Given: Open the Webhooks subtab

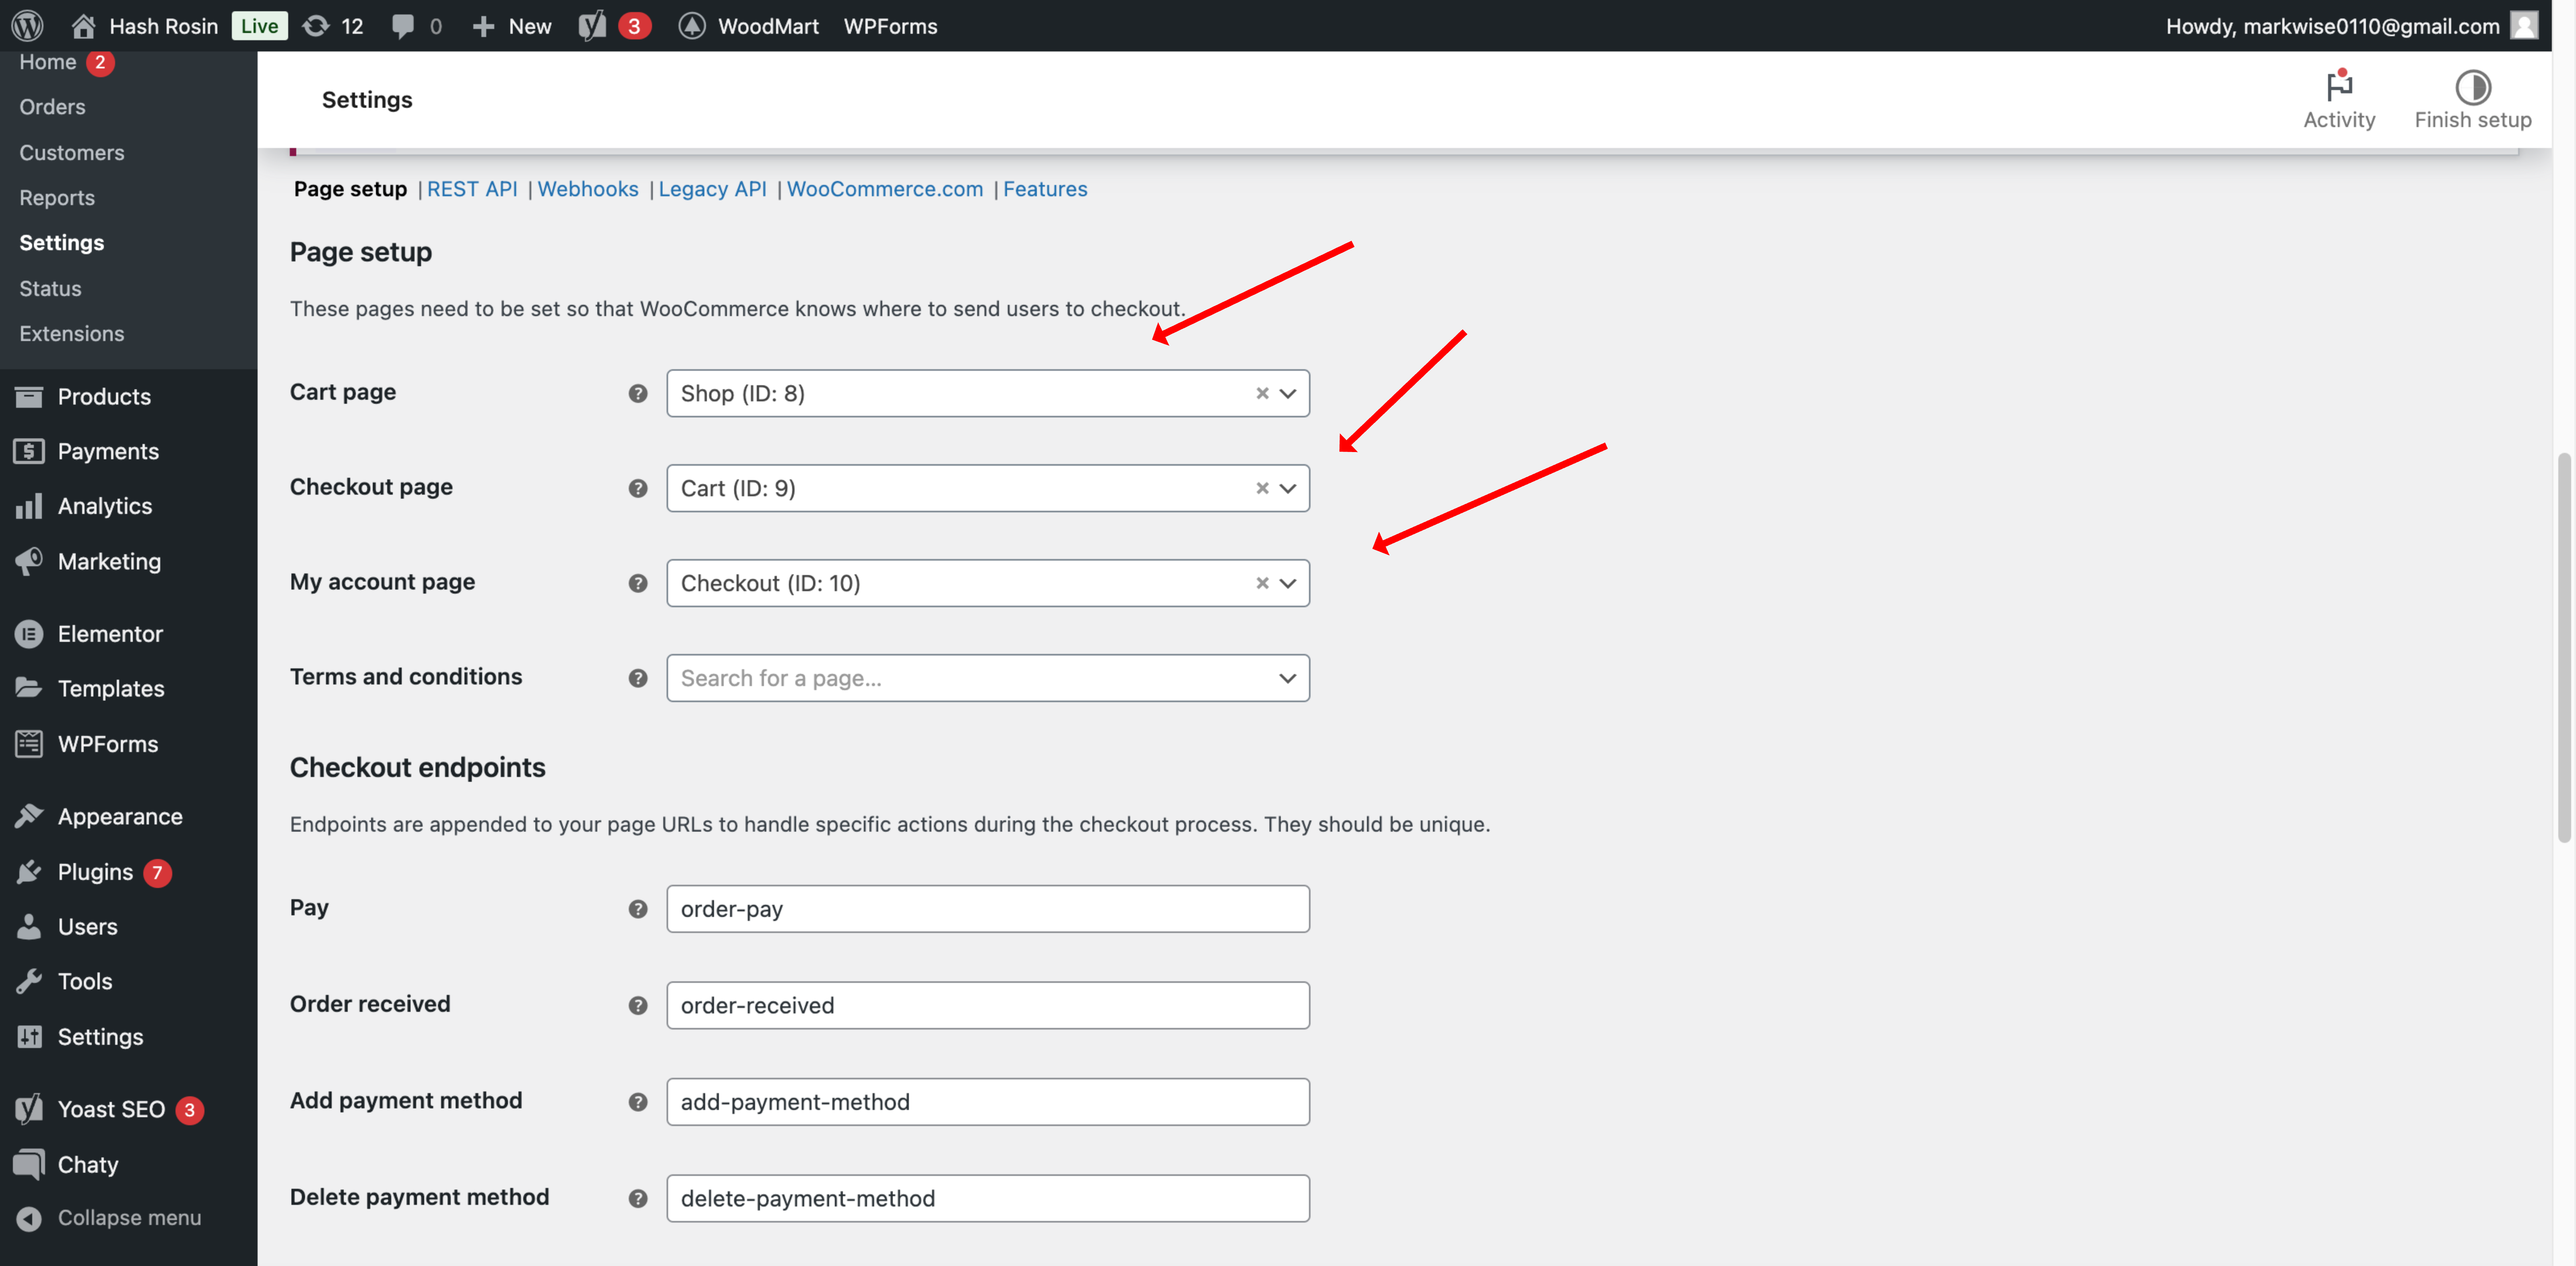Looking at the screenshot, I should (x=588, y=189).
